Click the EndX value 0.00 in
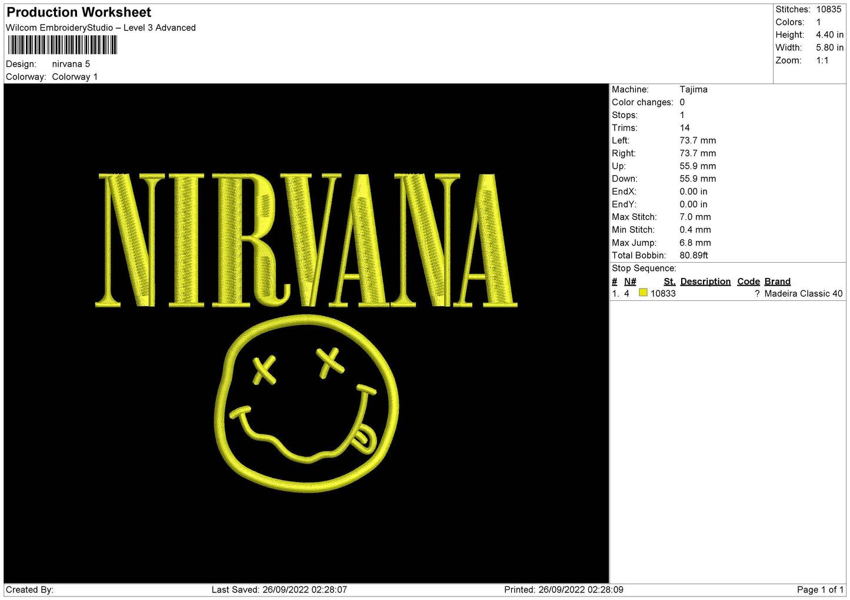Image resolution: width=850 pixels, height=600 pixels. [x=694, y=192]
